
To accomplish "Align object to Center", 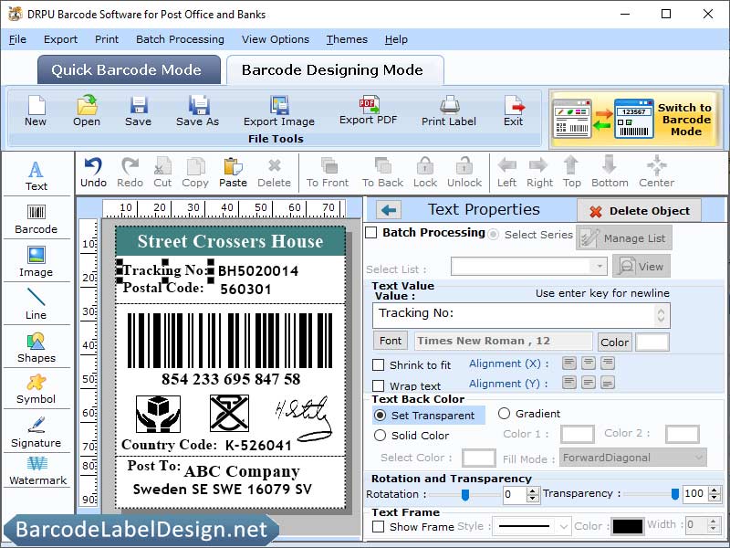I will tap(656, 173).
